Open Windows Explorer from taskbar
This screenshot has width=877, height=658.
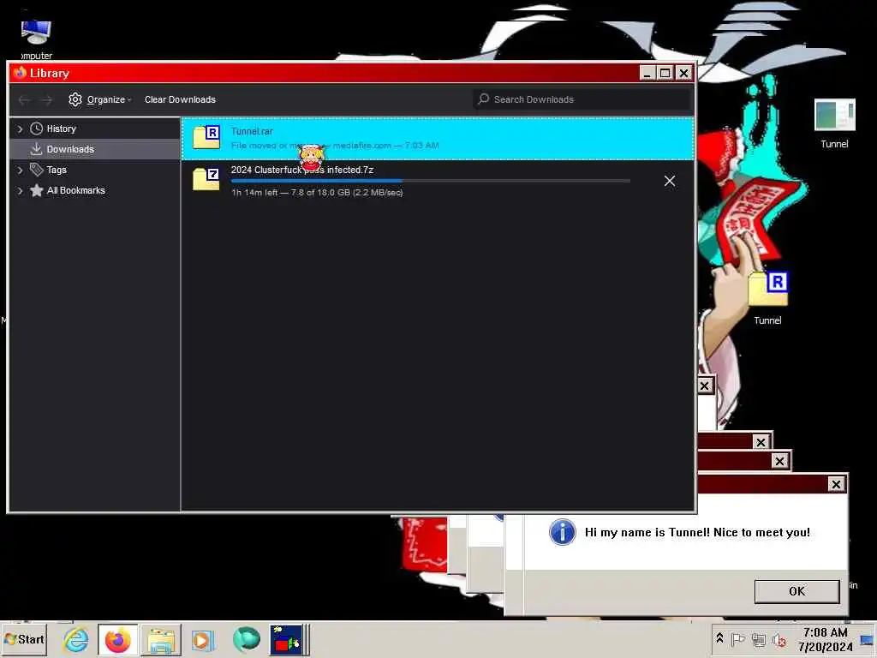point(161,639)
